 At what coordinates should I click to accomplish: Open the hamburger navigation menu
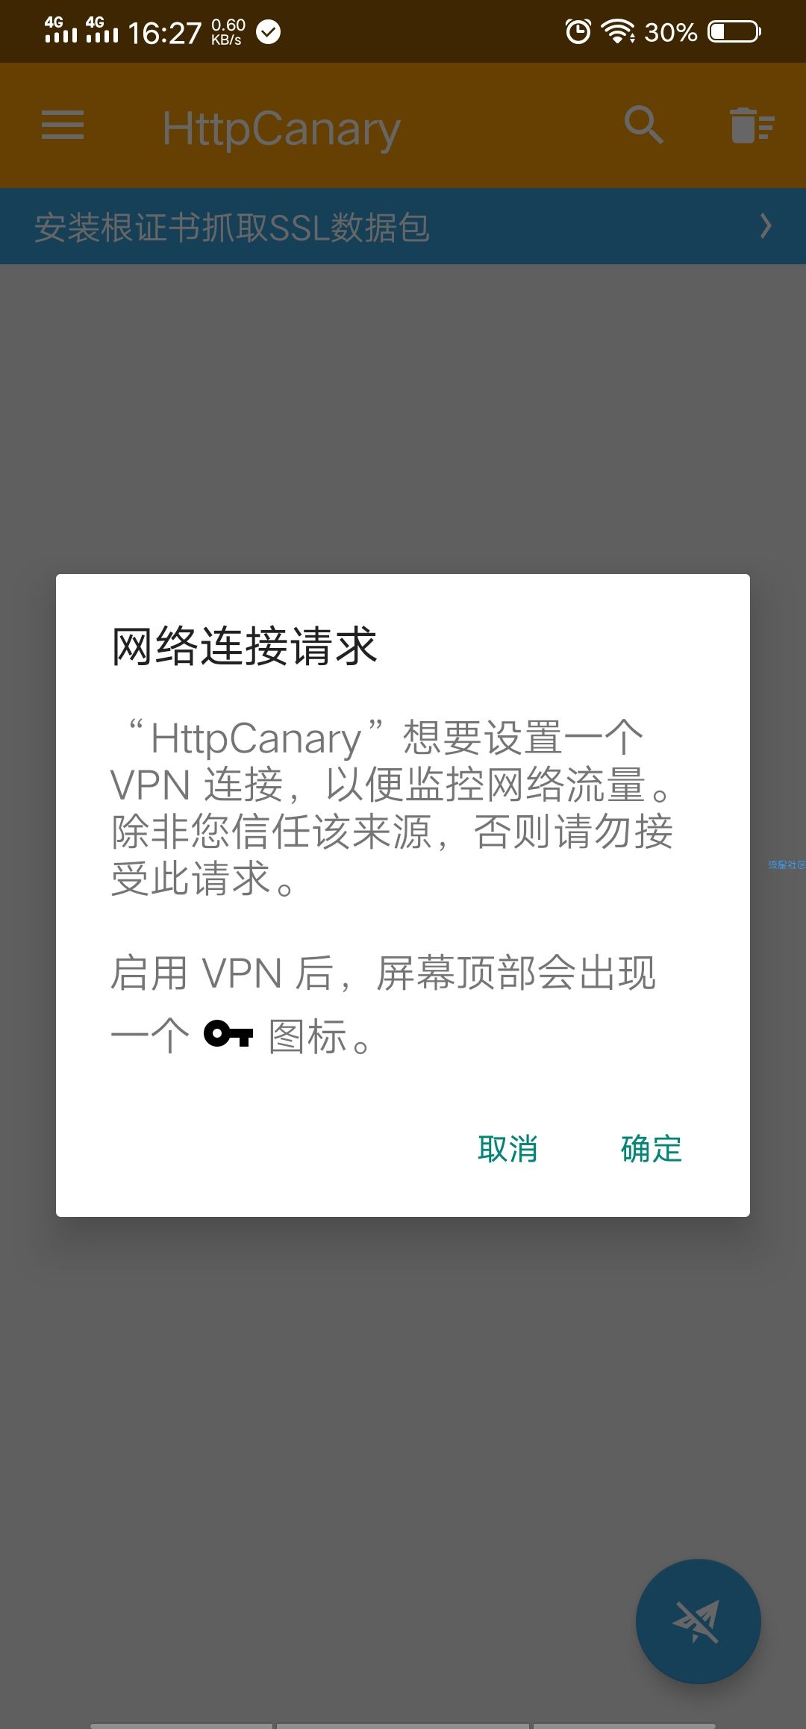[x=63, y=125]
